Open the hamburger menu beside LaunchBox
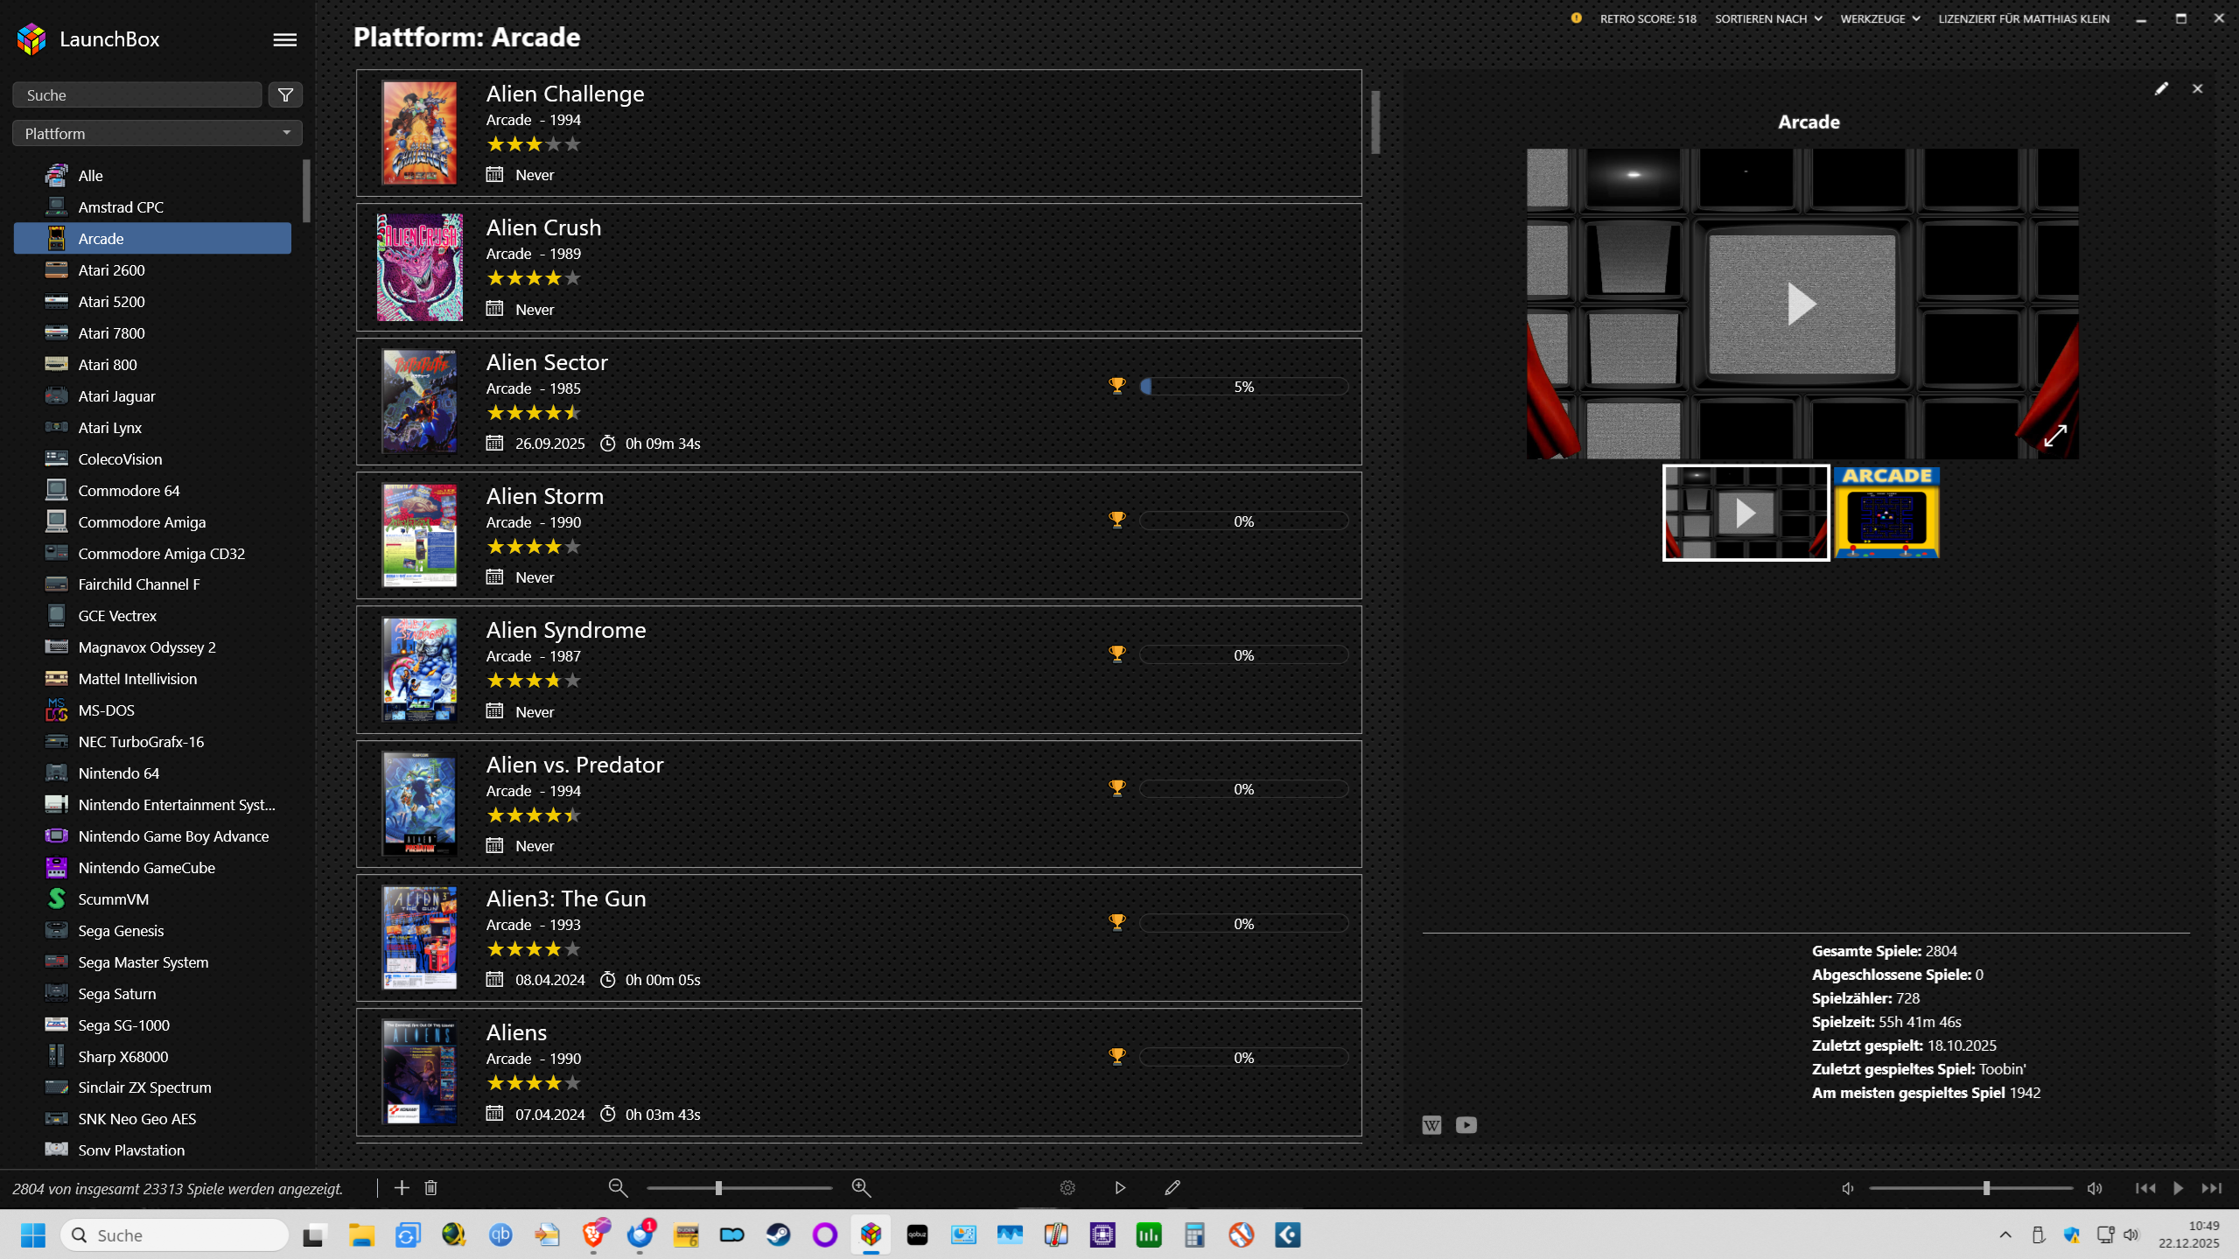The width and height of the screenshot is (2239, 1259). pos(284,39)
